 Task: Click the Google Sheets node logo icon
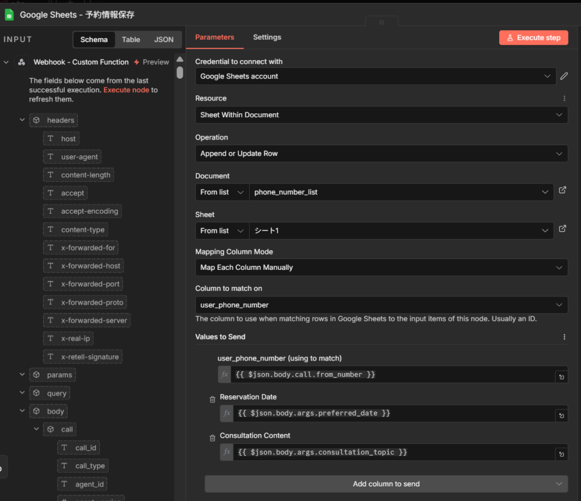pos(9,14)
